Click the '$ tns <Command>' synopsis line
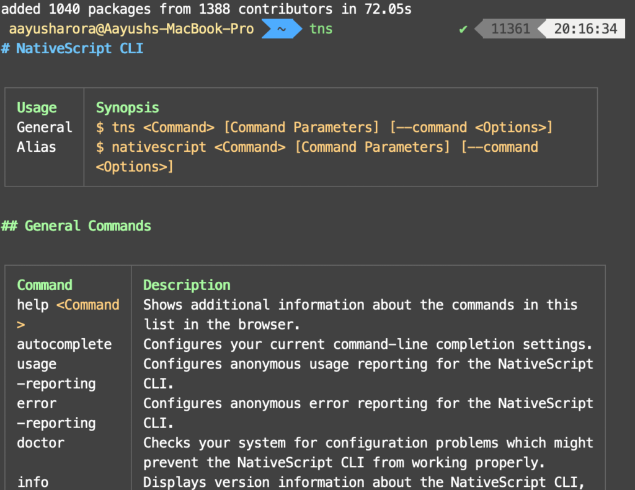 (324, 128)
